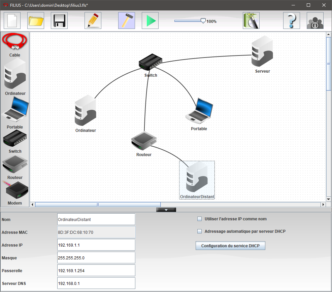Click canvas vertical scrollbar down arrow

click(329, 199)
